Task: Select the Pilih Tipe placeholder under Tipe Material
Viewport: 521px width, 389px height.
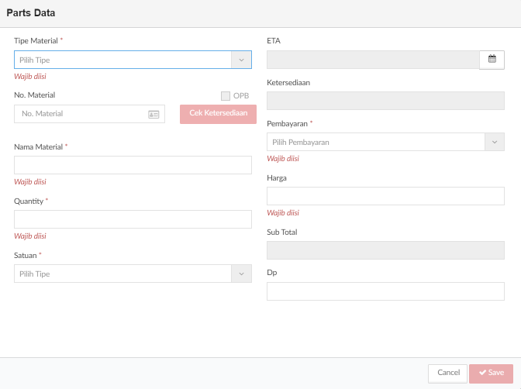Action: point(35,60)
